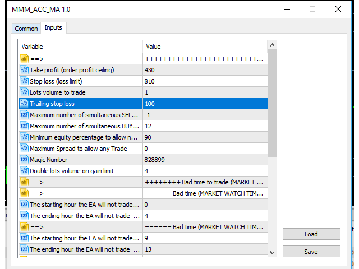Click the icon beside Stop loss row
This screenshot has width=359, height=269.
click(24, 81)
